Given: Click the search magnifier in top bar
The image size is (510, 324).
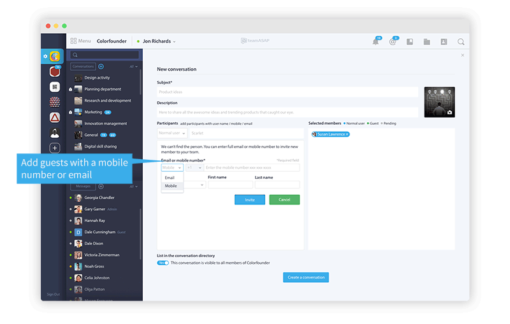Looking at the screenshot, I should [x=461, y=41].
